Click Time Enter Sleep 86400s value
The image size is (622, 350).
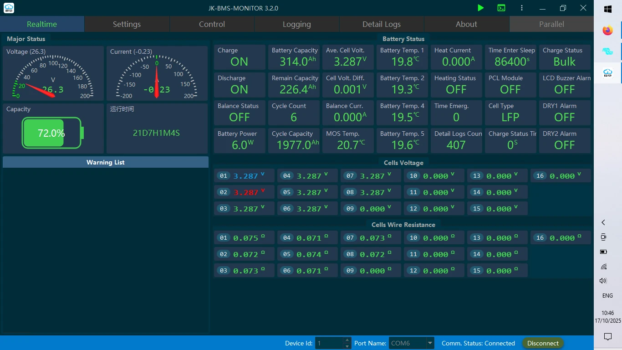coord(512,62)
